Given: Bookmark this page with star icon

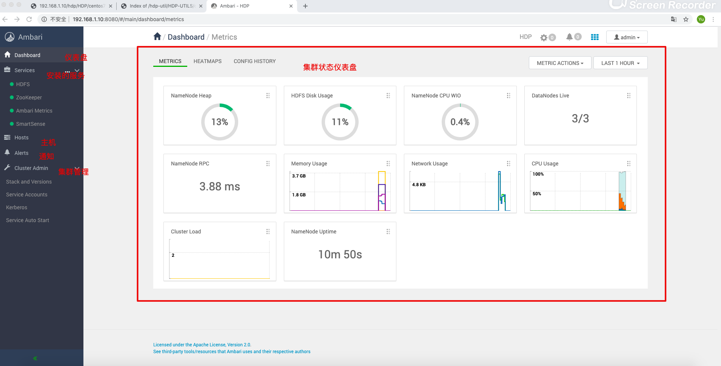Looking at the screenshot, I should (x=686, y=19).
